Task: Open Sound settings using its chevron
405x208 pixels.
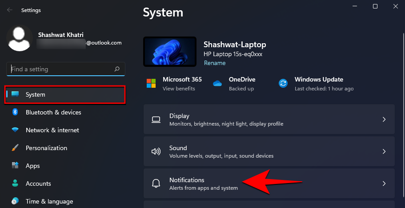Action: pyautogui.click(x=384, y=151)
